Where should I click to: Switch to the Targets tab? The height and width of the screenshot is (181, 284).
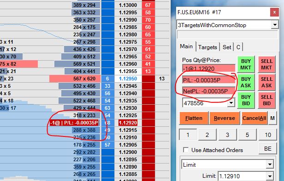point(207,47)
